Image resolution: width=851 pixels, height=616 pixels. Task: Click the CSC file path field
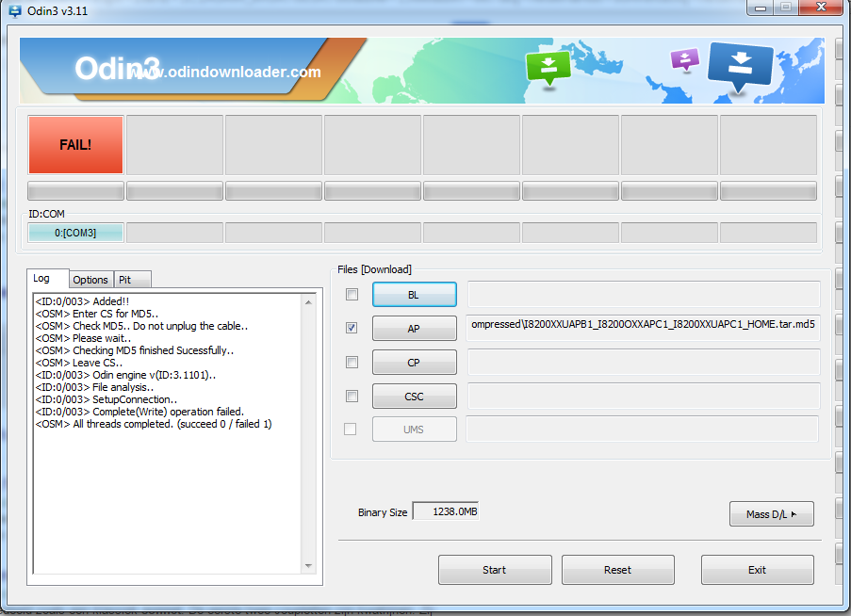pyautogui.click(x=643, y=397)
